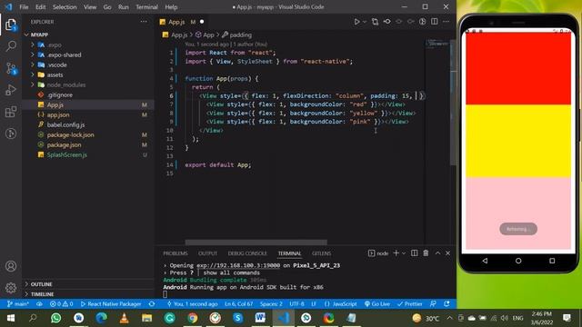
Task: Switch to the GITLENS panel tab
Action: tap(321, 253)
